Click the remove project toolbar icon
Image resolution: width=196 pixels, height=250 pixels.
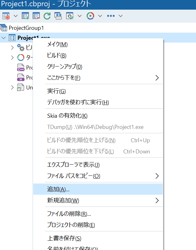[36, 16]
